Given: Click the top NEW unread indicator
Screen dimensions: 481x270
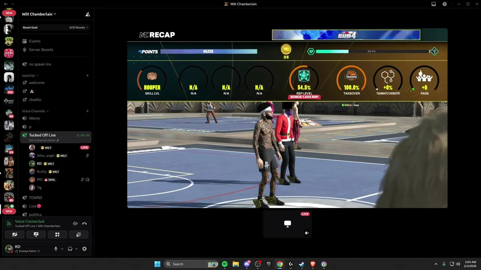Looking at the screenshot, I should [9, 13].
